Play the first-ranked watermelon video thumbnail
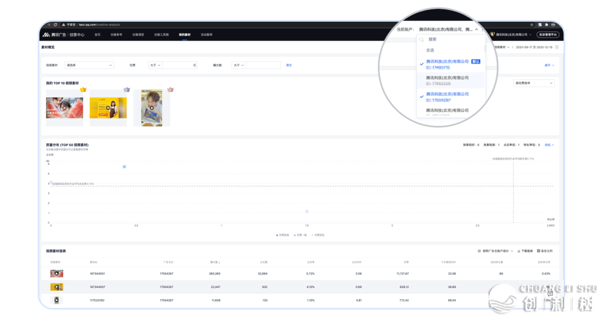This screenshot has width=603, height=318. [64, 107]
